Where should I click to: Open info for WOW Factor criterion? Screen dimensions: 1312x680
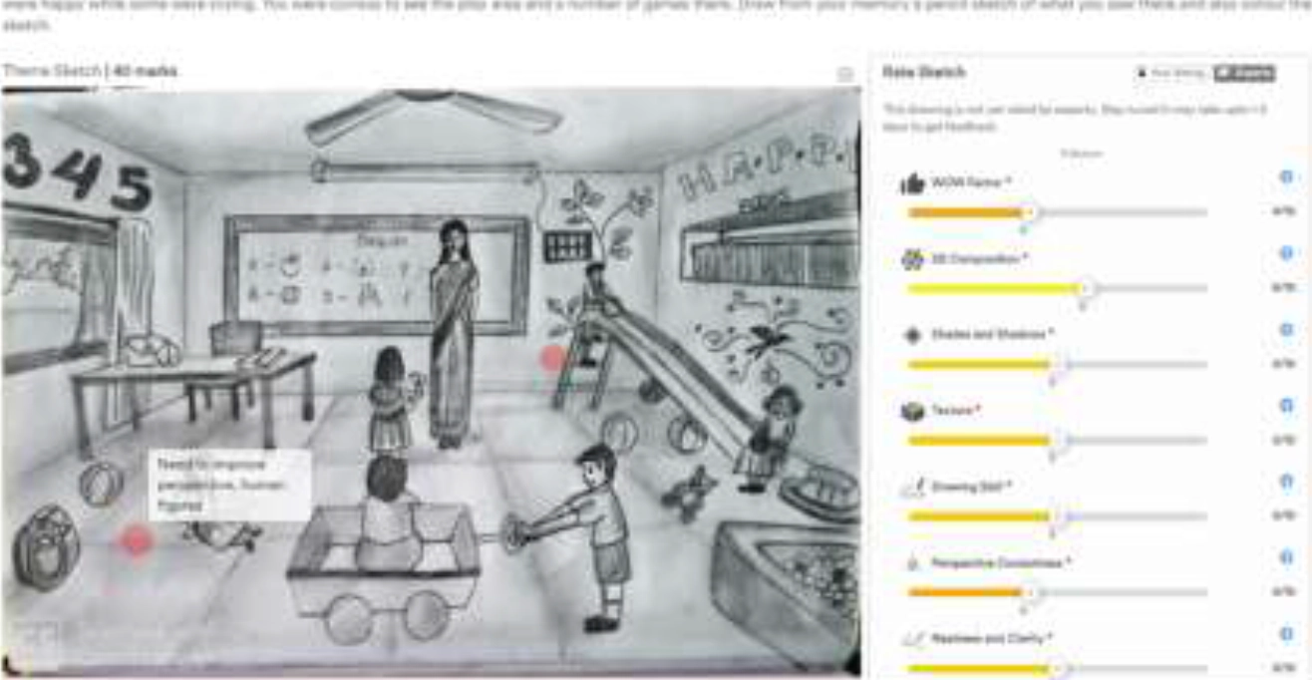point(1286,177)
